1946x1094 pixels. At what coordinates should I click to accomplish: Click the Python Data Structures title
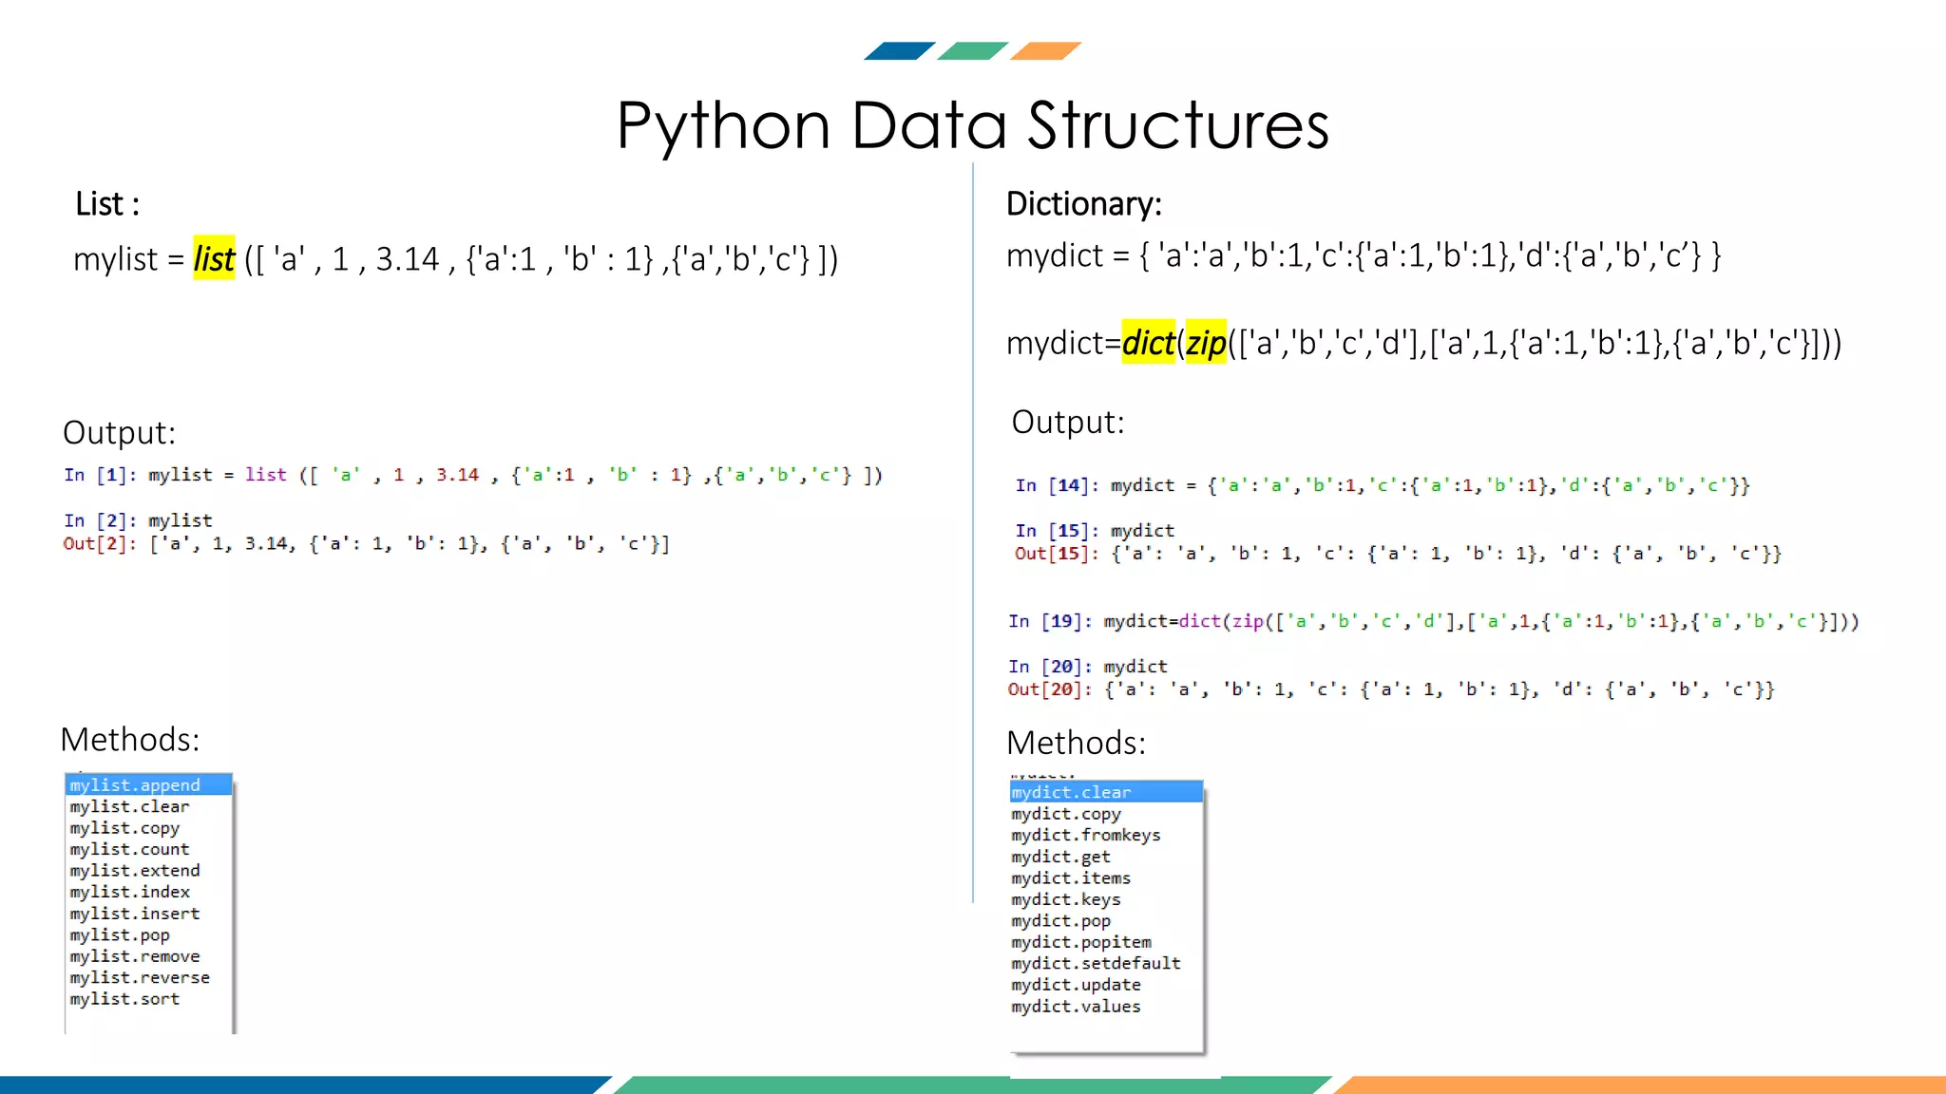point(973,125)
